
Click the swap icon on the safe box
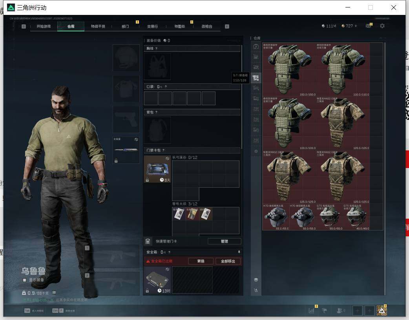click(x=168, y=269)
